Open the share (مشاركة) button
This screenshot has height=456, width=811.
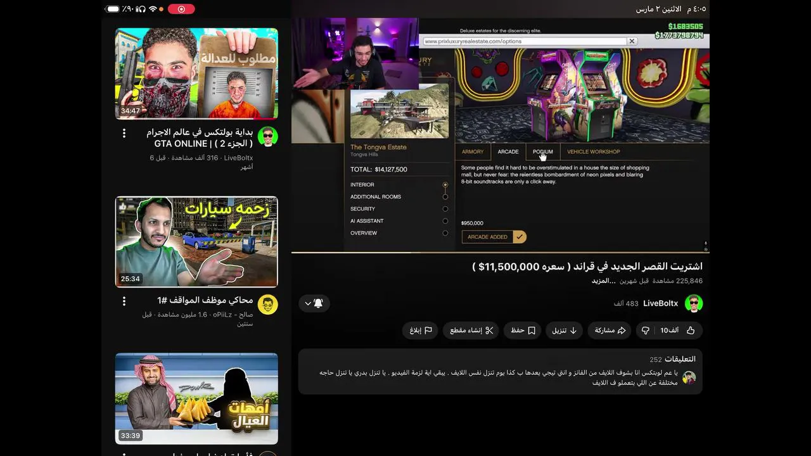(610, 331)
